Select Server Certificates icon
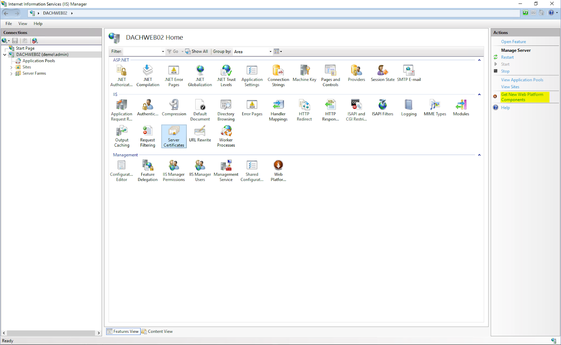Image resolution: width=561 pixels, height=345 pixels. 174,136
